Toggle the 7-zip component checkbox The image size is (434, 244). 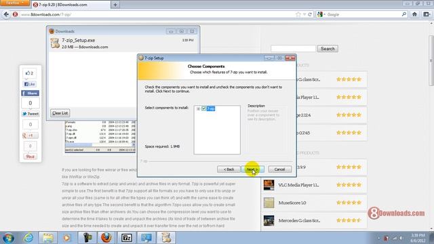pos(203,108)
